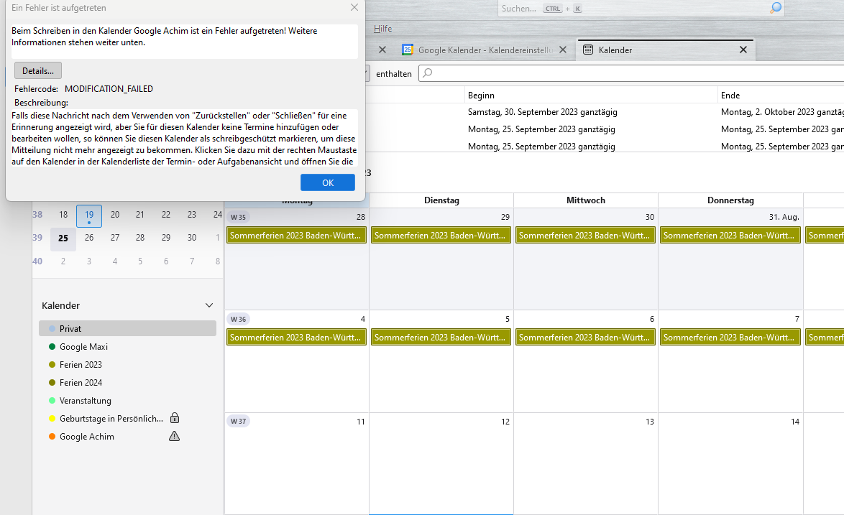The width and height of the screenshot is (844, 515).
Task: Open the Hilfe menu
Action: (382, 29)
